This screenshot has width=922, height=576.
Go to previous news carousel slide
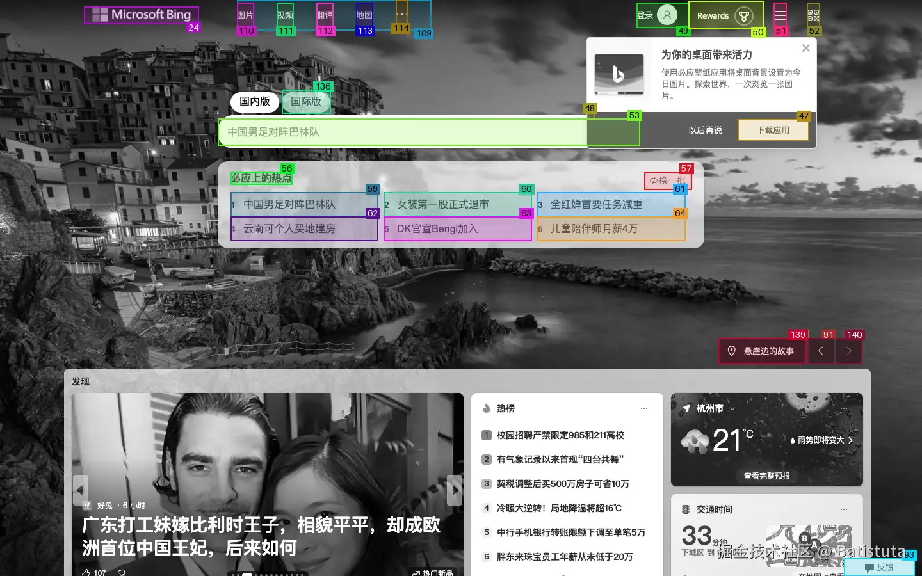point(80,490)
